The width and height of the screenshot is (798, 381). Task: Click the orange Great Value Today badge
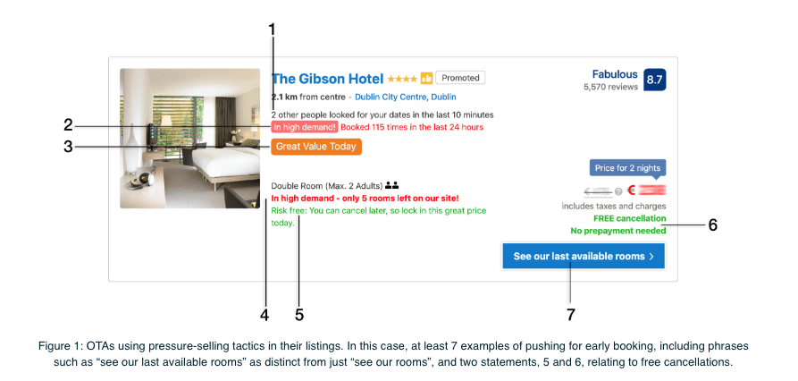316,147
